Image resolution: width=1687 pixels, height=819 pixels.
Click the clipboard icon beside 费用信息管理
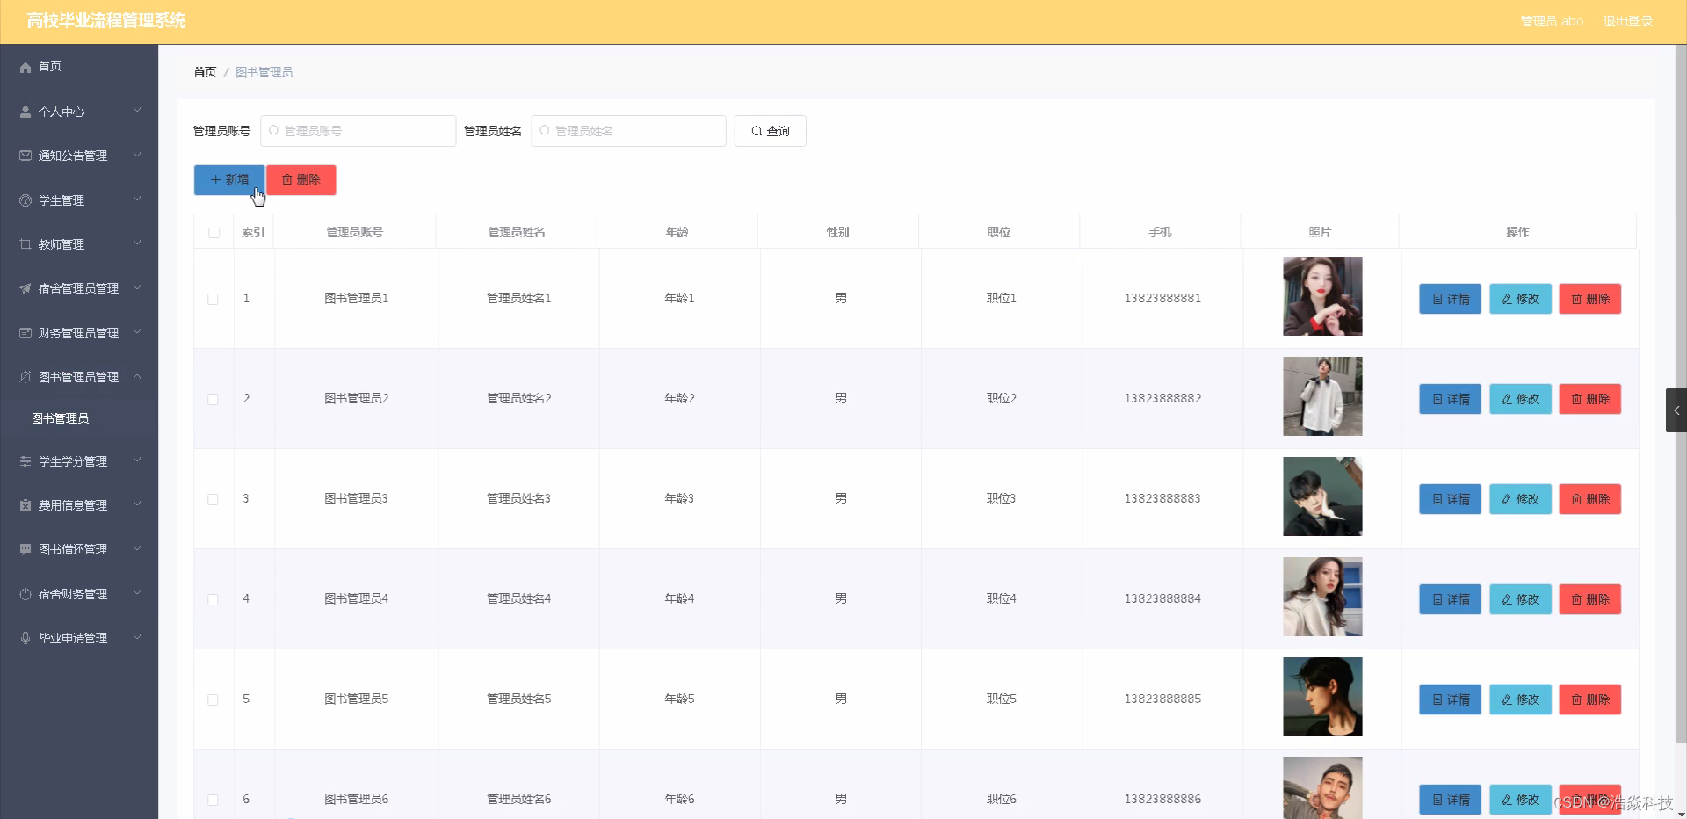point(25,505)
